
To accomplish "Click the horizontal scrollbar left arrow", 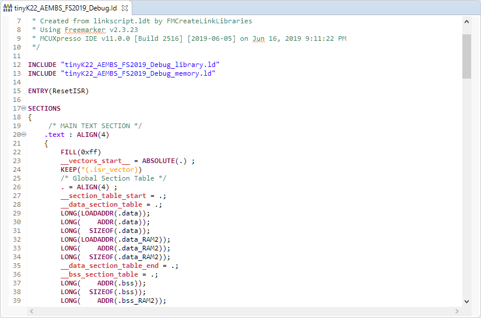I will pyautogui.click(x=31, y=311).
